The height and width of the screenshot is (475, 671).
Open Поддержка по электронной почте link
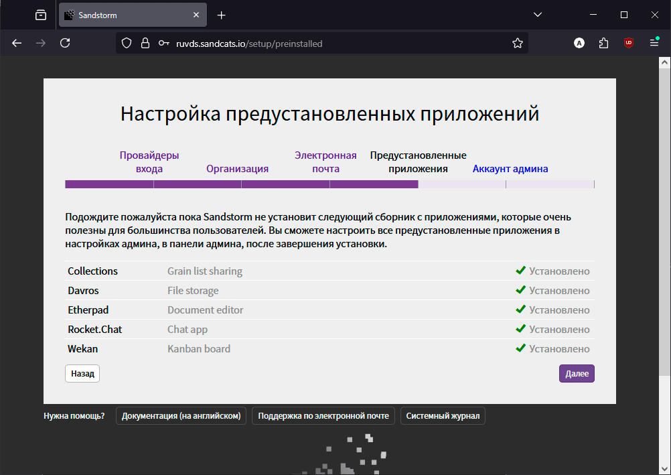click(x=323, y=416)
